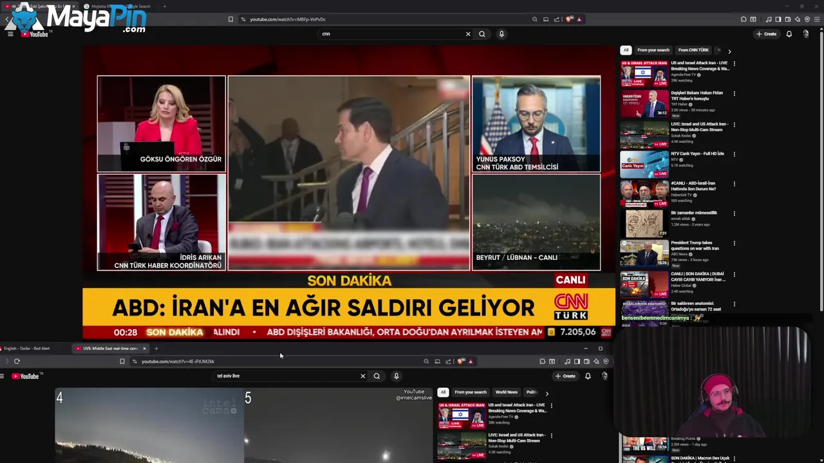824x463 pixels.
Task: Open the '#CANLI - ABD-İsrail-İran' thumbnail
Action: (x=644, y=194)
